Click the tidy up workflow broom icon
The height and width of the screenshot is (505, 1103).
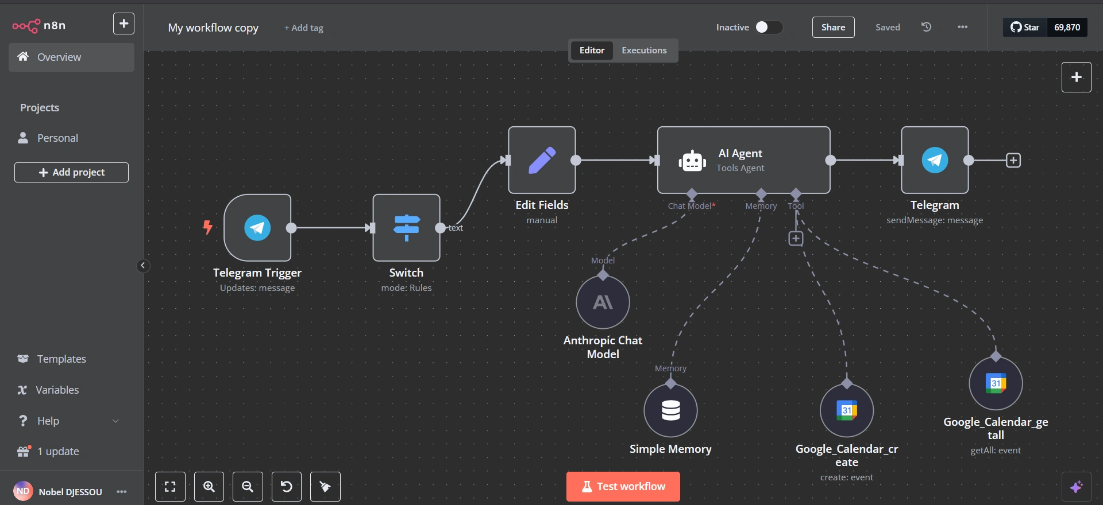click(x=325, y=487)
